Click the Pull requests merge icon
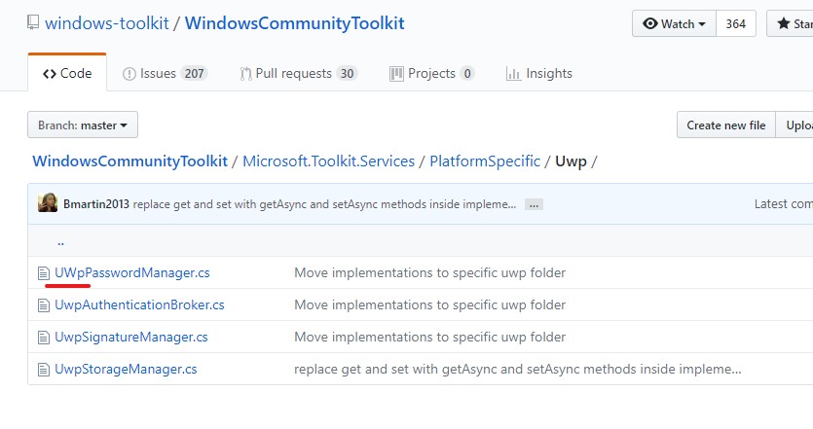The height and width of the screenshot is (429, 813). coord(245,74)
